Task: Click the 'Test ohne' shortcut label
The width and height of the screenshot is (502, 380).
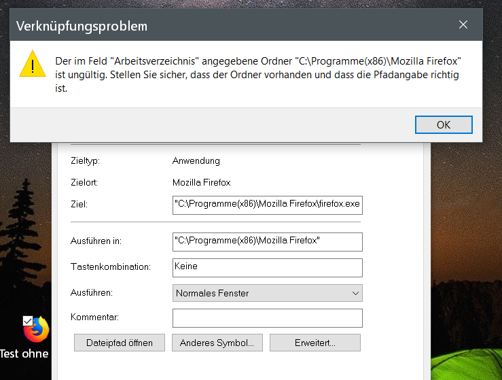Action: tap(24, 353)
